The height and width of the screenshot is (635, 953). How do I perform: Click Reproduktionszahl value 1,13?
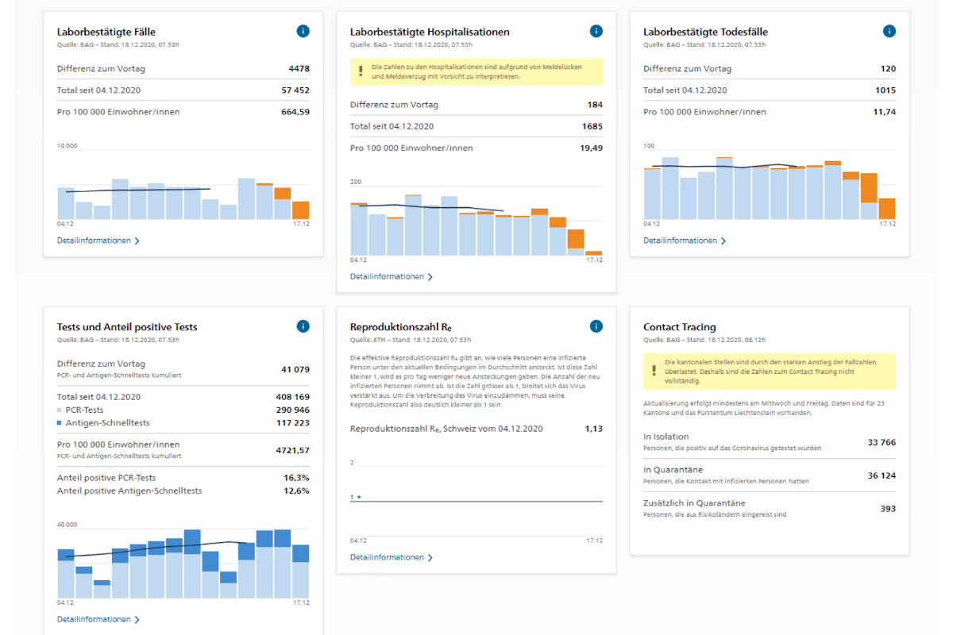[x=594, y=429]
